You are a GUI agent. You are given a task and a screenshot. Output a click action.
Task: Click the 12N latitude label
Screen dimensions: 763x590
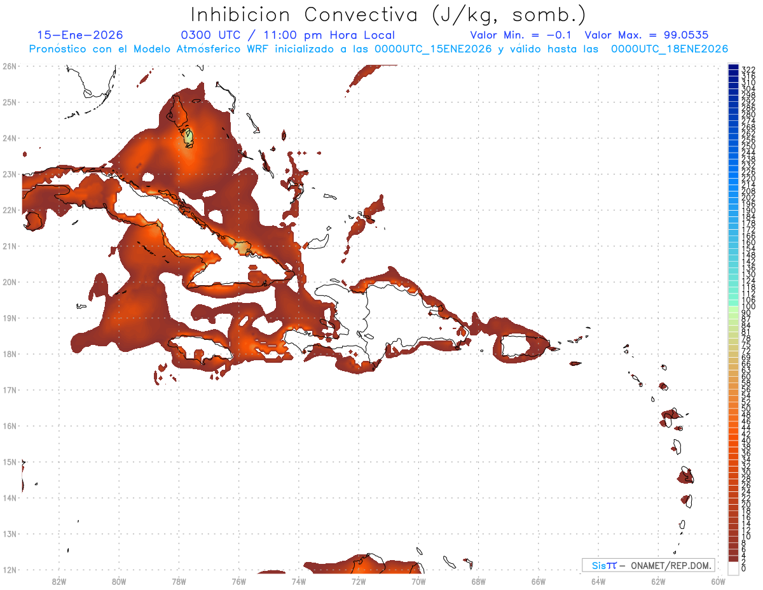[x=9, y=570]
